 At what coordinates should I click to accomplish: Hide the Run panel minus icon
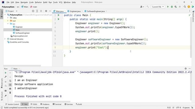coord(190,68)
